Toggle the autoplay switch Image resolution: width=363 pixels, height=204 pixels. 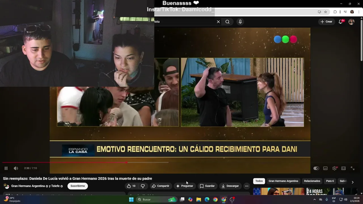point(316,168)
